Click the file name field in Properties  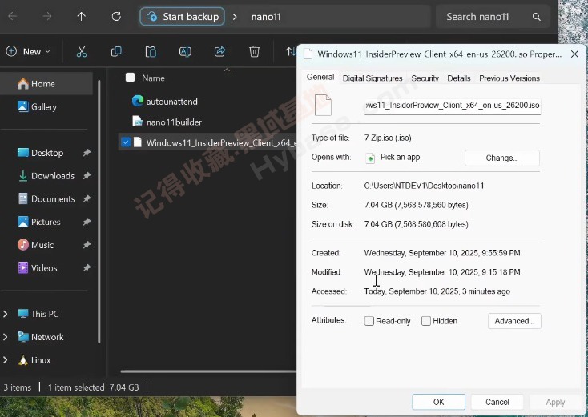(x=453, y=106)
